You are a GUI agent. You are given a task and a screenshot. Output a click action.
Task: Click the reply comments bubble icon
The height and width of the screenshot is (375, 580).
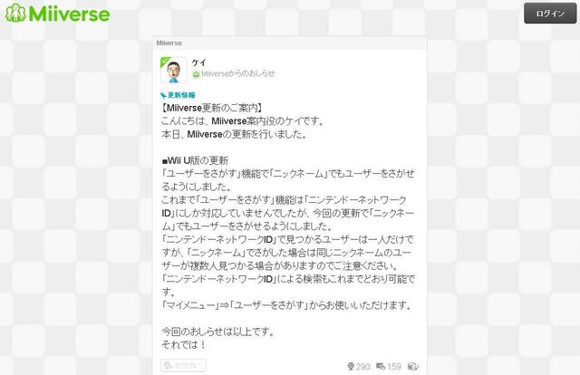(x=381, y=366)
